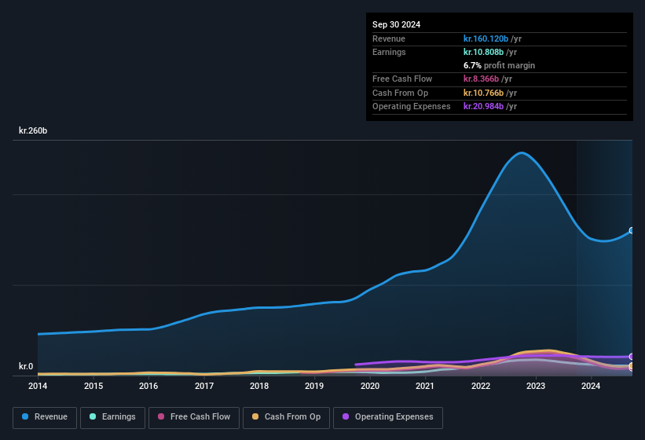The image size is (645, 440).
Task: Click the kr.260b y-axis label
Action: click(x=33, y=130)
